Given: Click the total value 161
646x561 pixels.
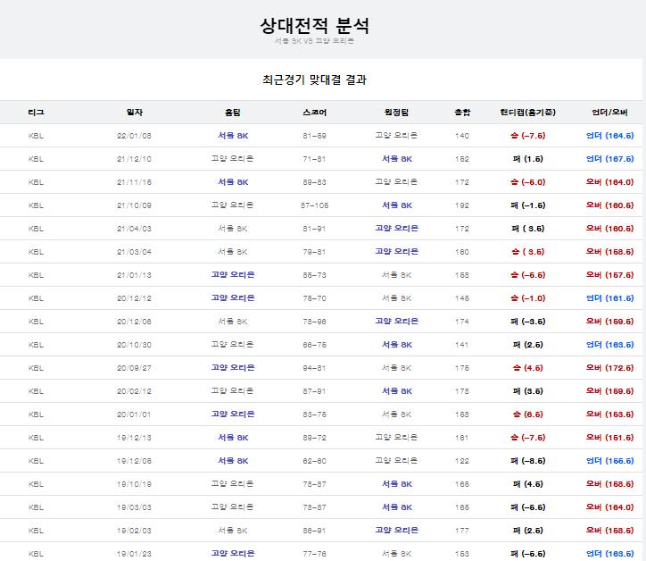Looking at the screenshot, I should pyautogui.click(x=462, y=438).
